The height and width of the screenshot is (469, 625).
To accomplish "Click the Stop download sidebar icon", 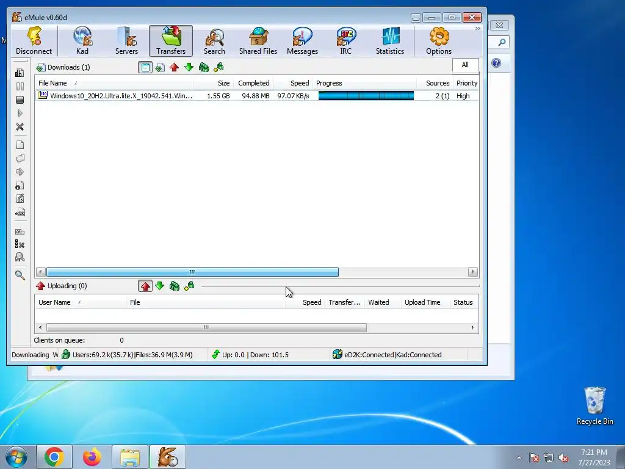I will pos(20,100).
